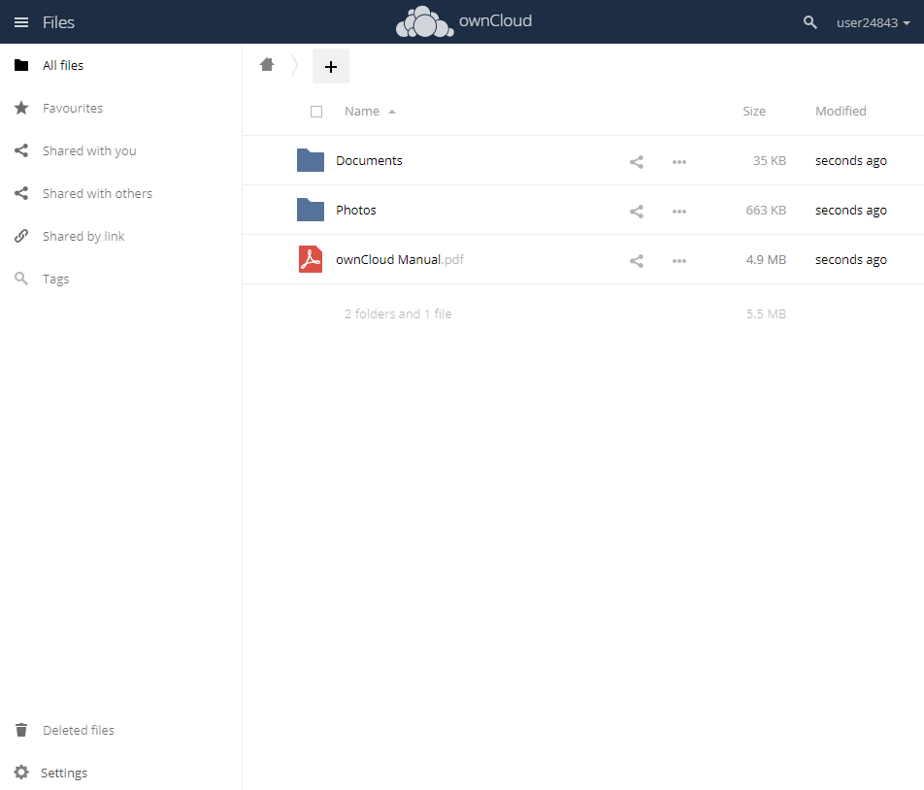Click the Settings gear icon
924x790 pixels.
pos(21,773)
